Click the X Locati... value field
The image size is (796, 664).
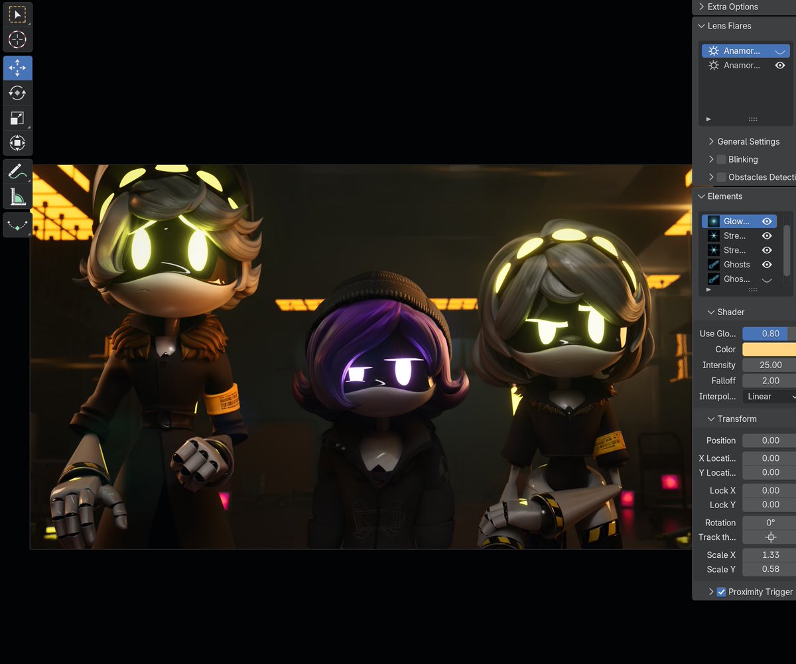click(769, 458)
